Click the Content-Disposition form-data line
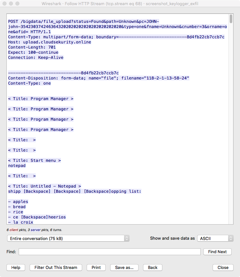This screenshot has height=277, width=240. point(99,78)
